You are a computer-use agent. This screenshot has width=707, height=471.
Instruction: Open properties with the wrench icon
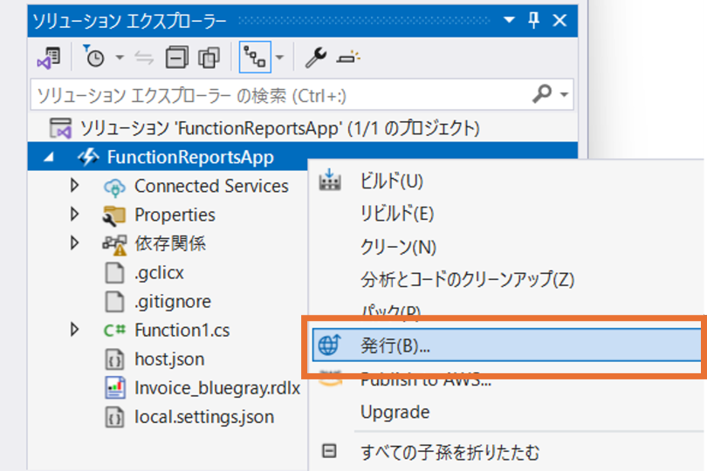[315, 58]
